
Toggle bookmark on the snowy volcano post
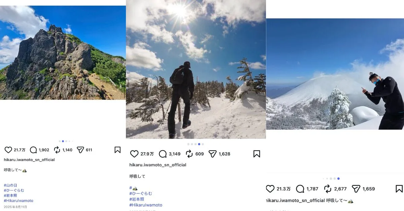click(x=399, y=189)
